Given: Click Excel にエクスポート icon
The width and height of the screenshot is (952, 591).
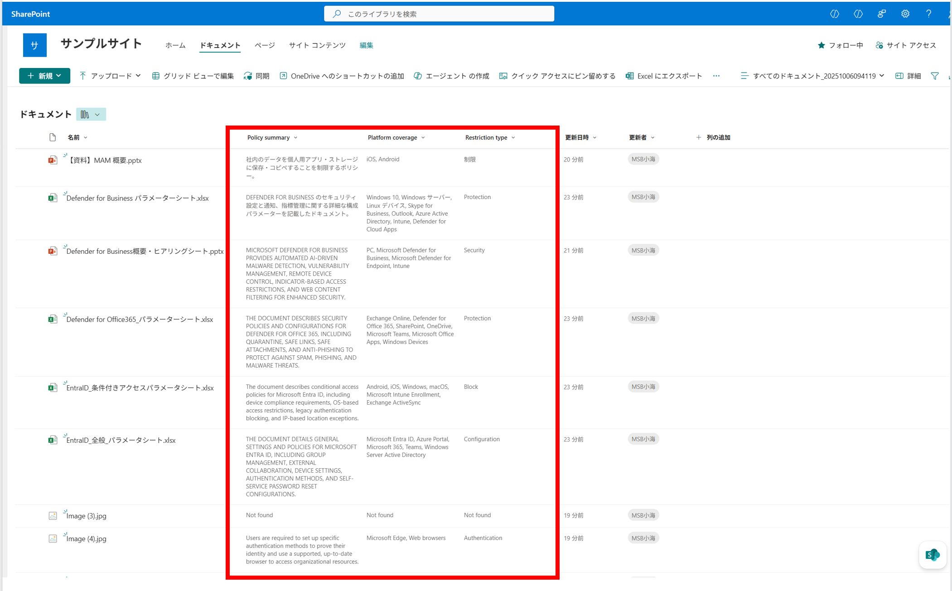Looking at the screenshot, I should (x=630, y=76).
